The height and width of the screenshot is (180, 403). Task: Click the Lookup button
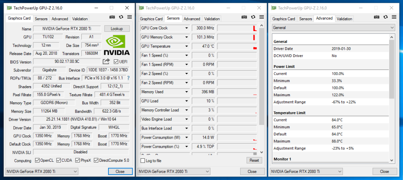[x=117, y=29]
